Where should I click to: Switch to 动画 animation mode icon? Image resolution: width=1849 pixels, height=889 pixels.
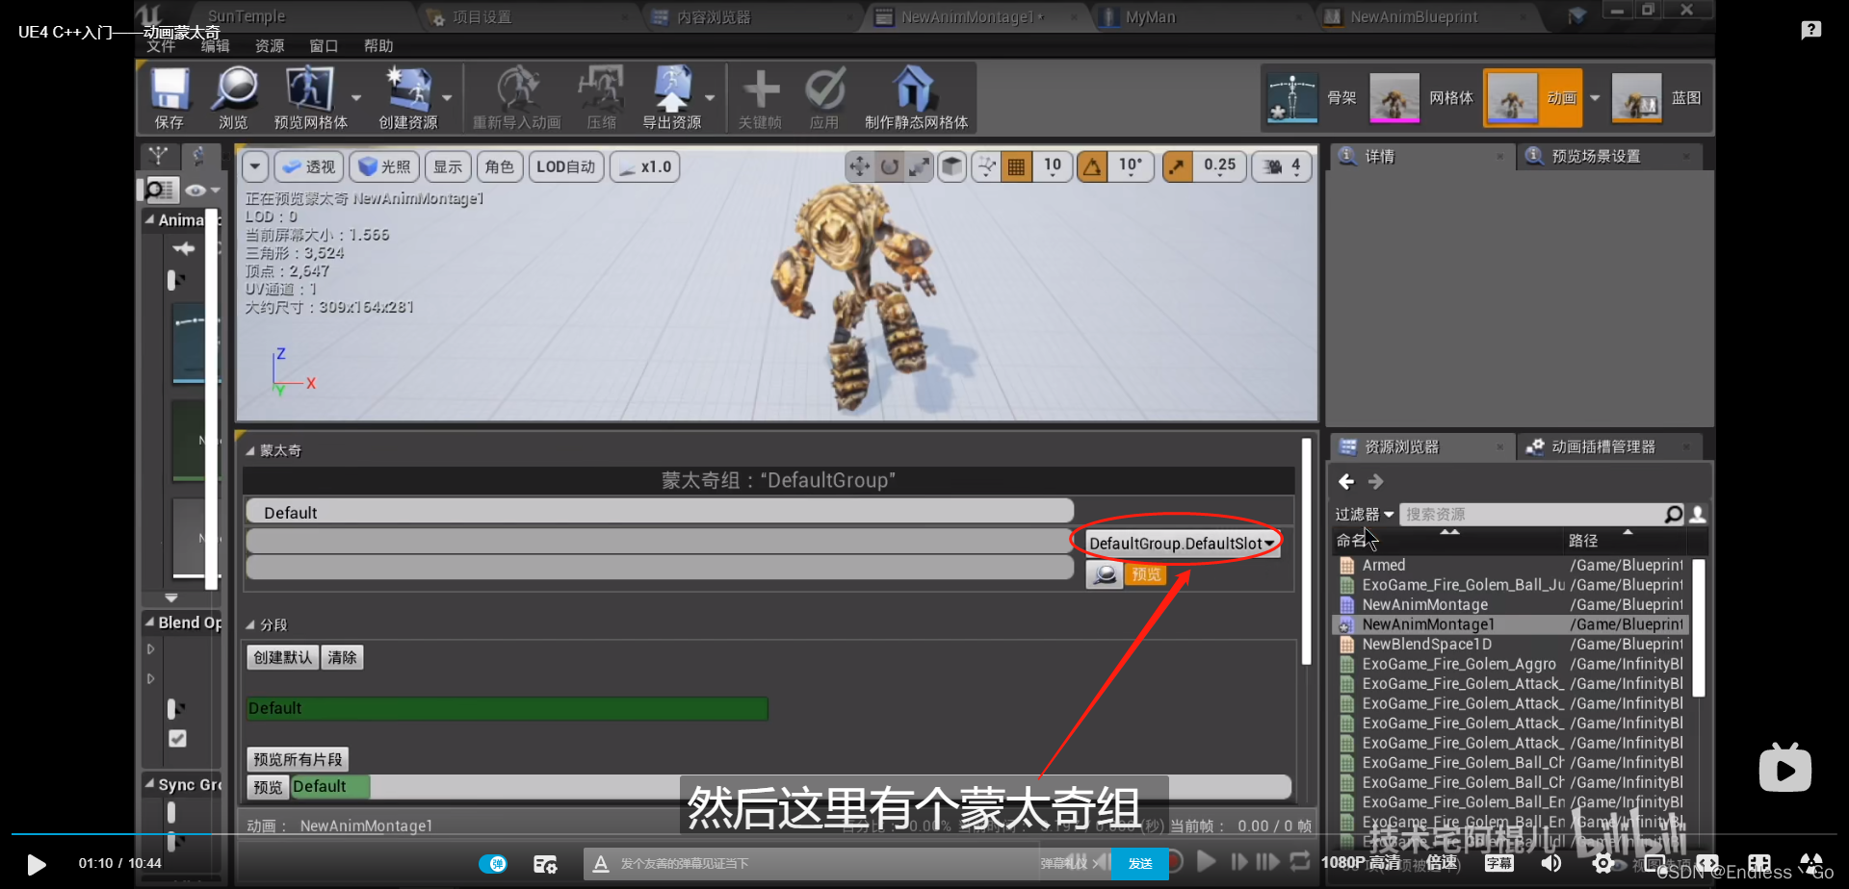point(1512,97)
